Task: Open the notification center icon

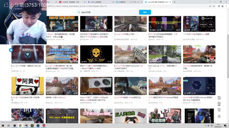Action: (x=225, y=126)
